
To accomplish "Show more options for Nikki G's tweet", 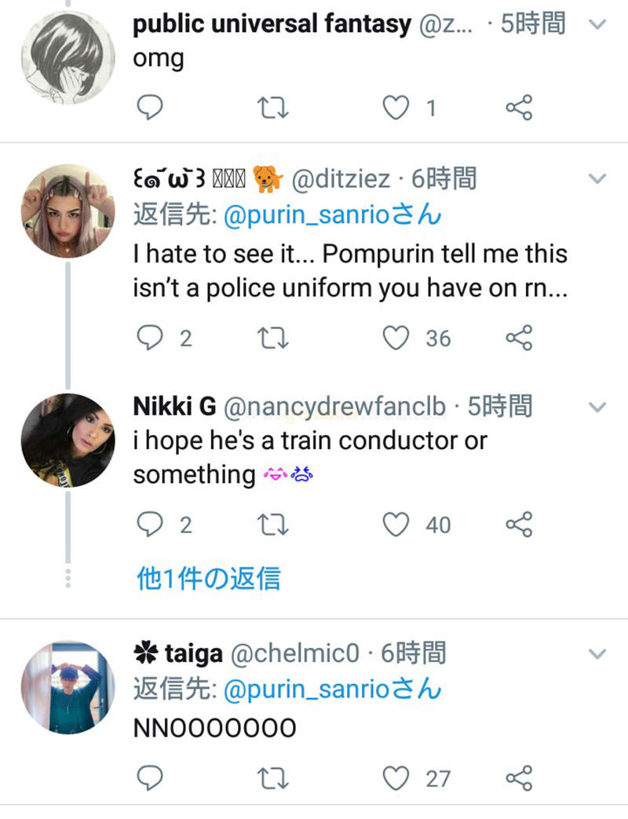I will 598,407.
